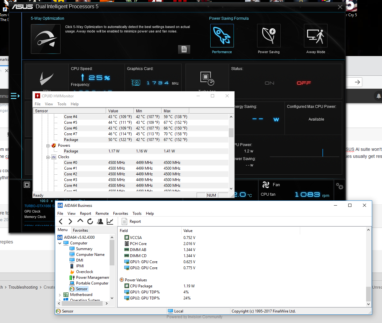The height and width of the screenshot is (323, 382).
Task: Open the fan settings gear icon
Action: click(339, 186)
